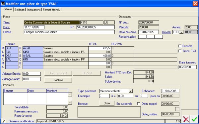Screen dimensions: 199x124
Task: Click the country code field LU
Action: click(109, 22)
